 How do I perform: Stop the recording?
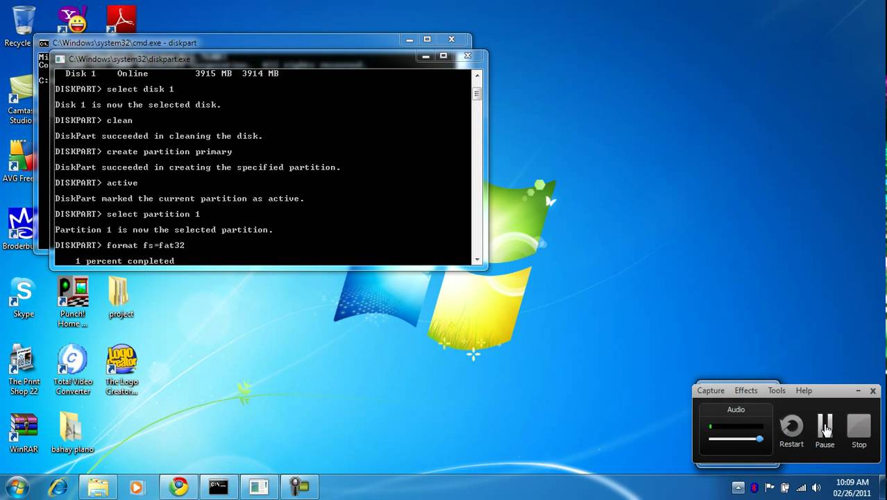pos(859,431)
